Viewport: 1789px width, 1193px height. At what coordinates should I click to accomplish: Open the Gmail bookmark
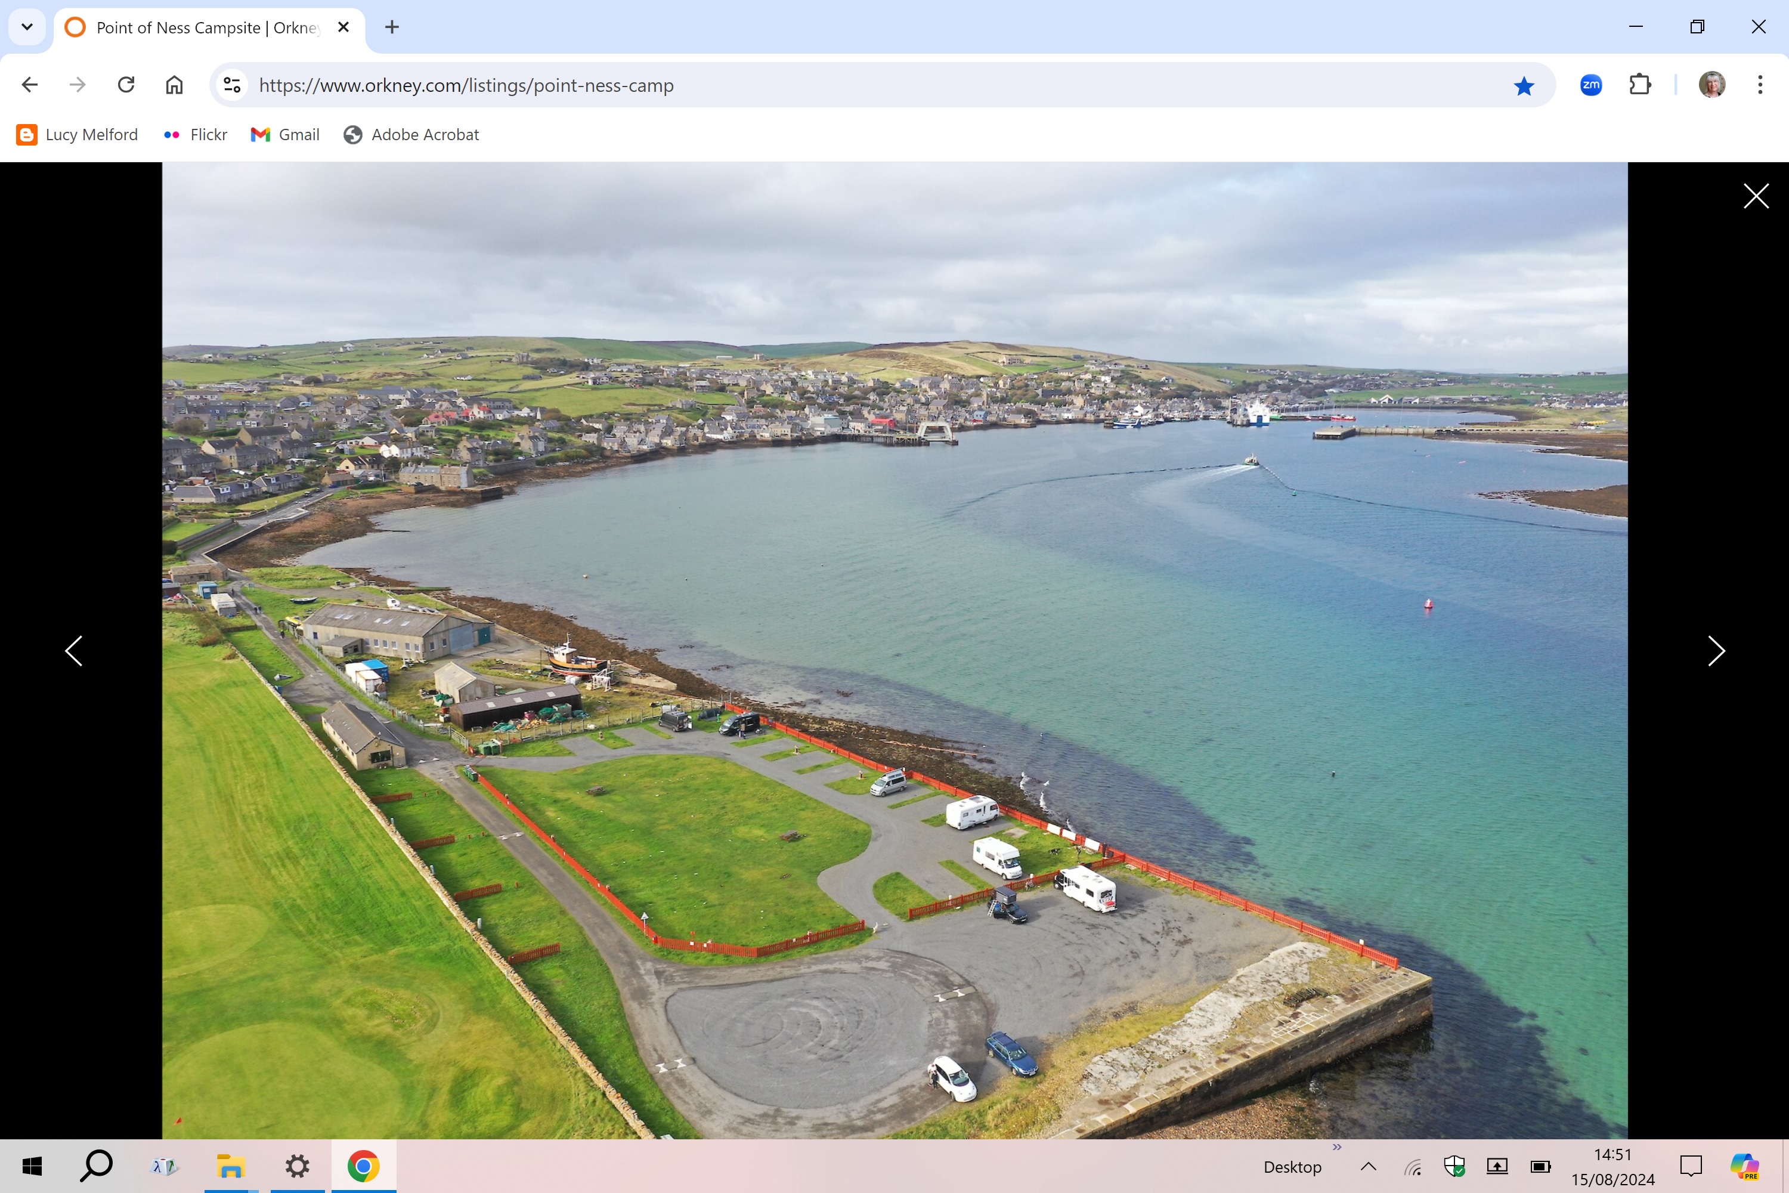pyautogui.click(x=285, y=135)
